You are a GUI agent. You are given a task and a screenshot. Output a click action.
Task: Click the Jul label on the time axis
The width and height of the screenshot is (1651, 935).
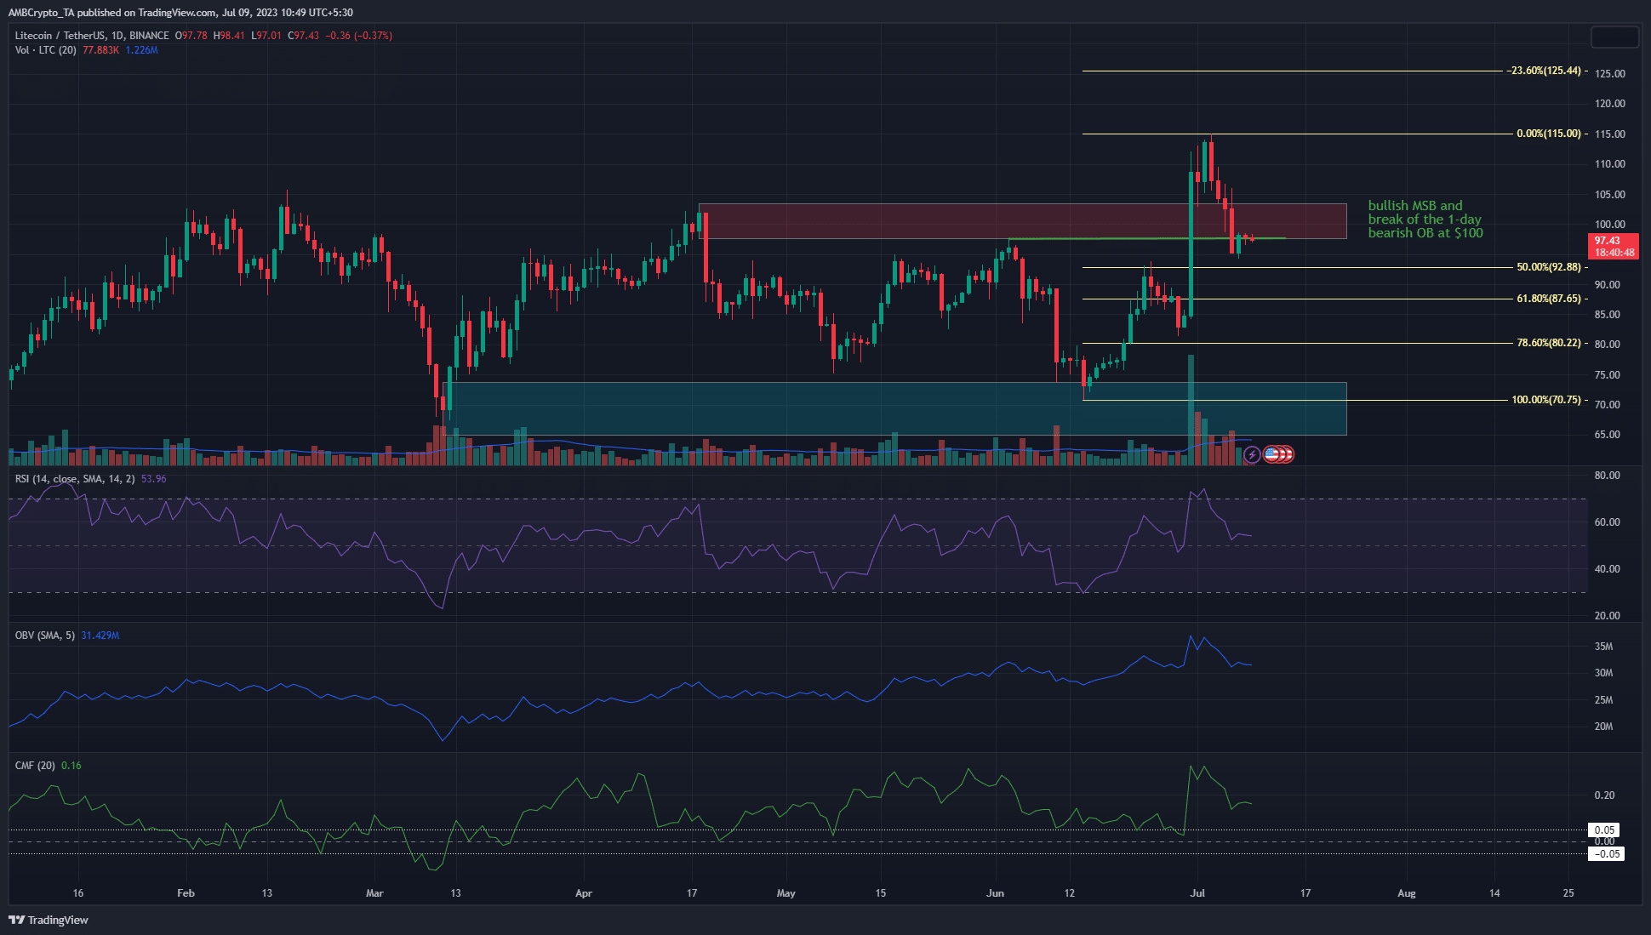click(x=1197, y=893)
